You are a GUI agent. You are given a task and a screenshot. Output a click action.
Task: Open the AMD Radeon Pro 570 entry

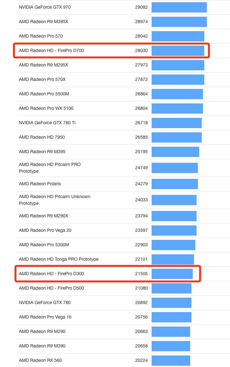[41, 36]
